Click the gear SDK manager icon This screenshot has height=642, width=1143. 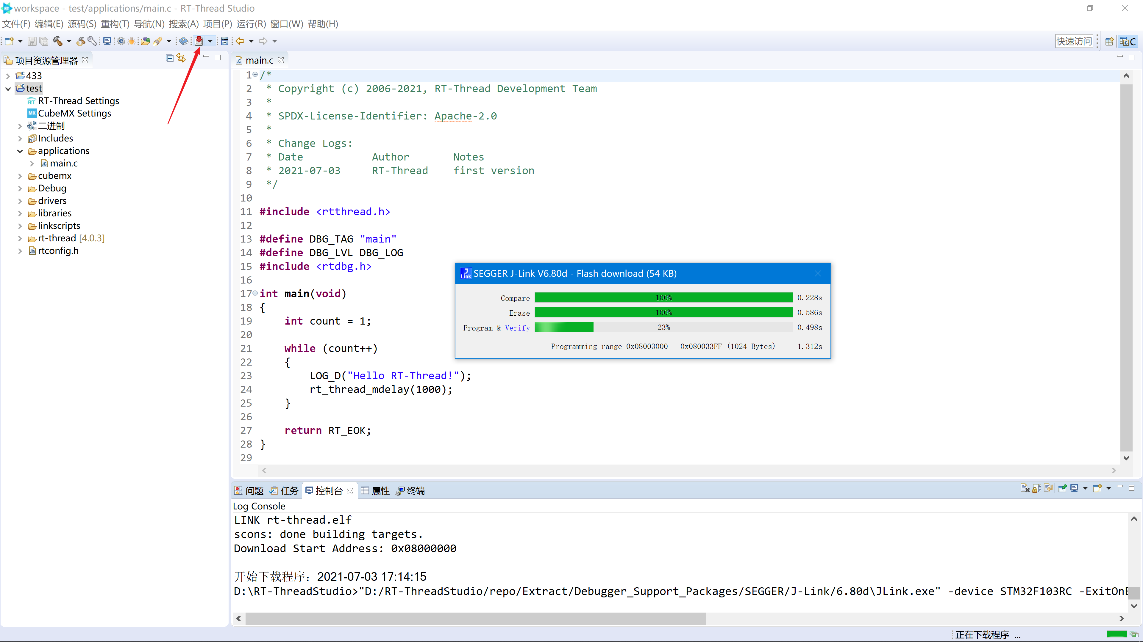point(121,41)
